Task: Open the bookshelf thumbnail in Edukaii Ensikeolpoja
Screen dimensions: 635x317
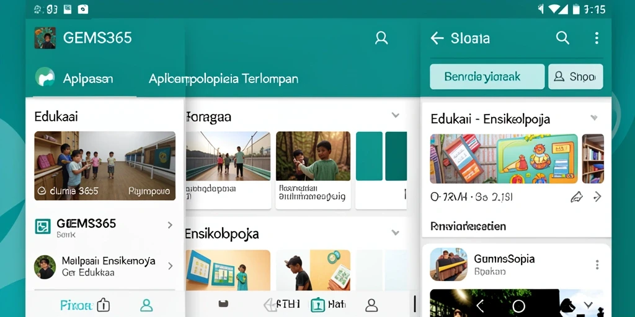Action: [x=593, y=159]
